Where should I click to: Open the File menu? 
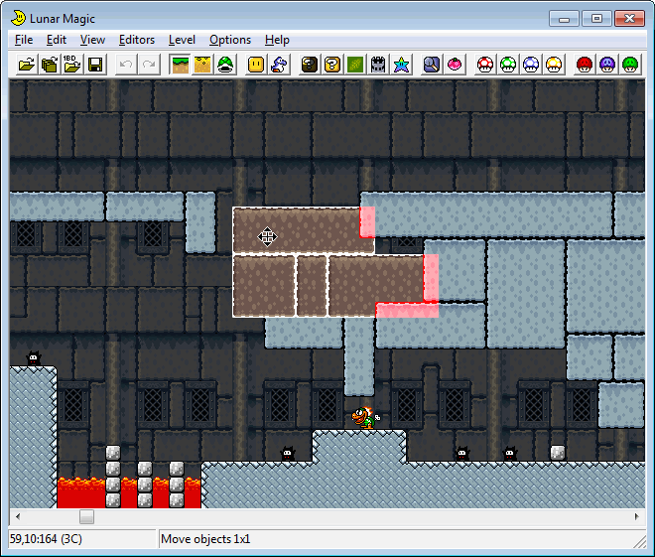[24, 40]
